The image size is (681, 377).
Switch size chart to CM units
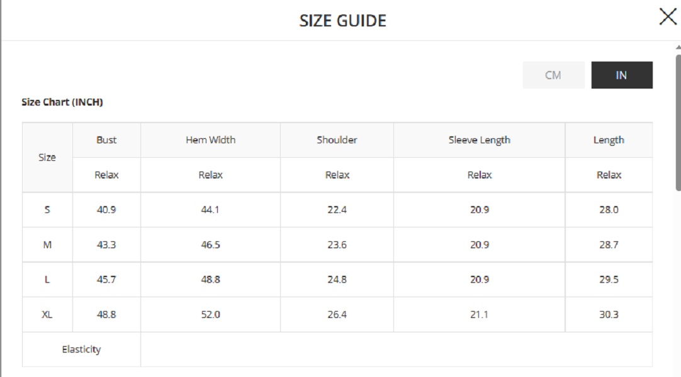point(553,75)
